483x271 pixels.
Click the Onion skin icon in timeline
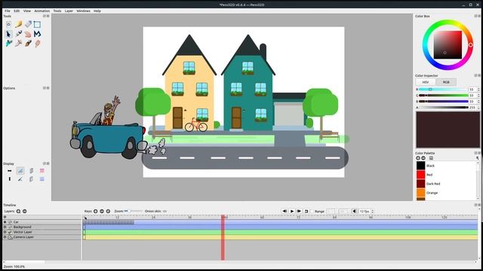(165, 211)
